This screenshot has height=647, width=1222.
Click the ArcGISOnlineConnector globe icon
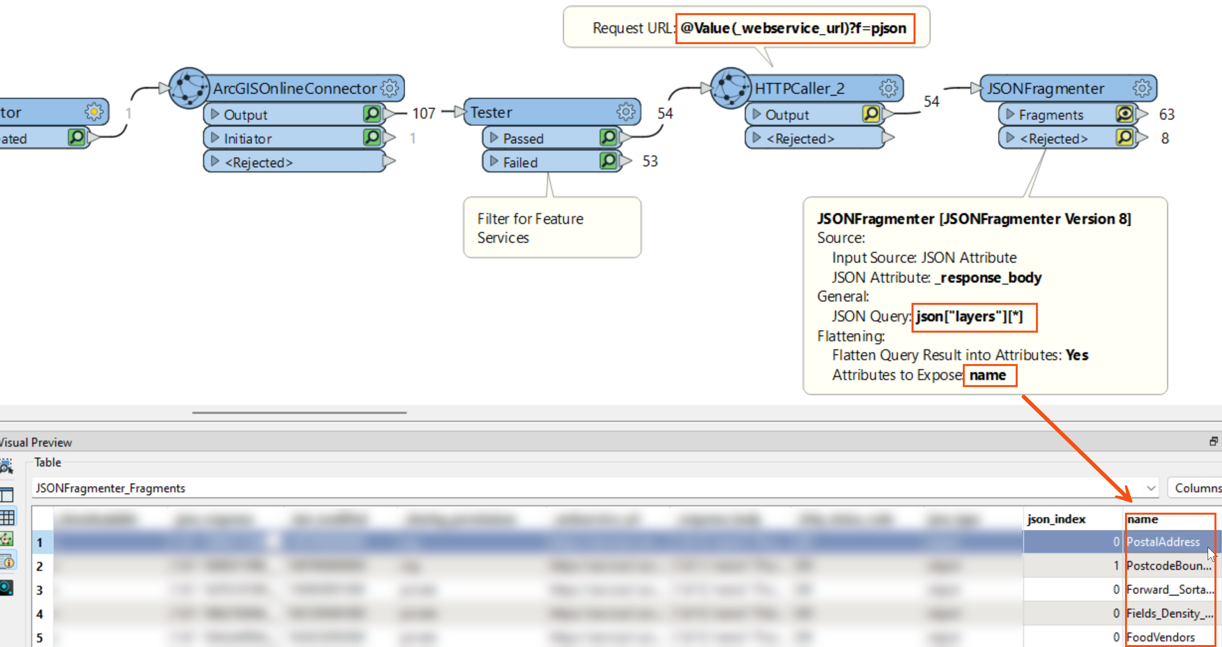click(189, 88)
